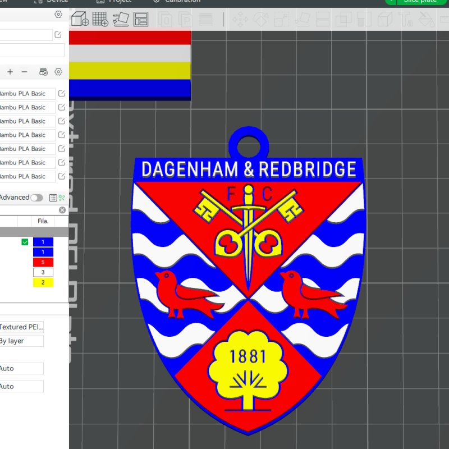Open filament settings gear beside sync icon
The image size is (449, 449).
(x=58, y=72)
